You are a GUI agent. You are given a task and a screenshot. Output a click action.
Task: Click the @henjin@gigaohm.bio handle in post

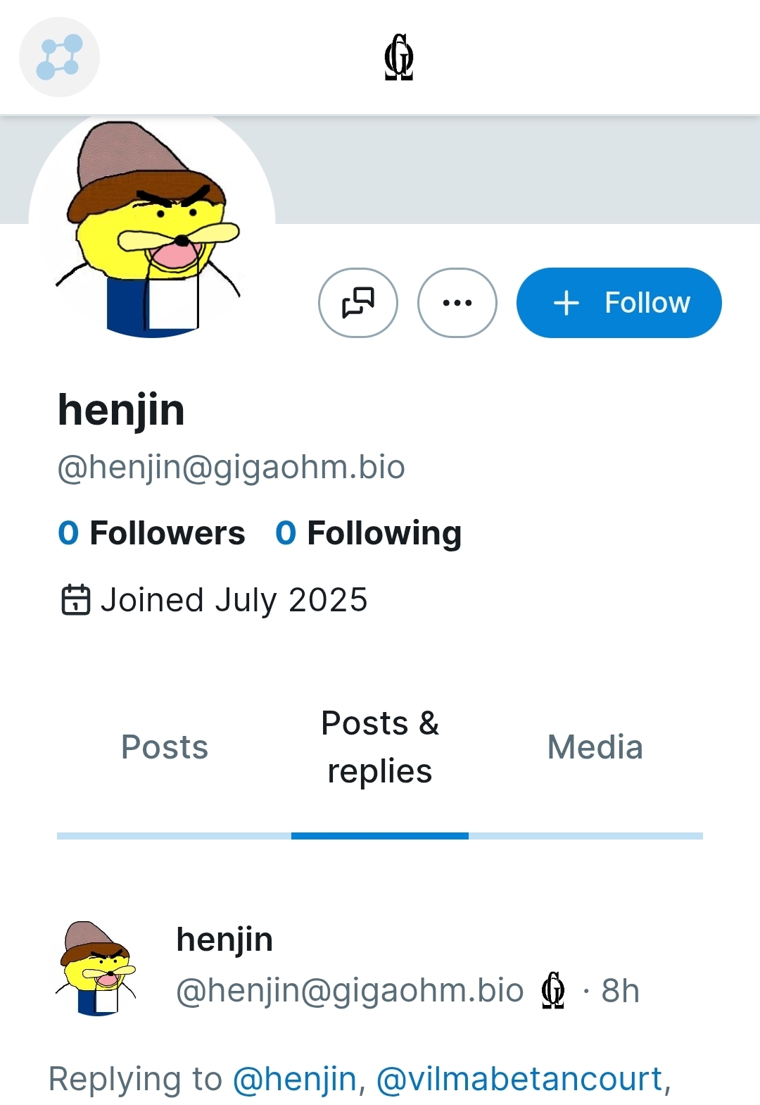point(350,991)
